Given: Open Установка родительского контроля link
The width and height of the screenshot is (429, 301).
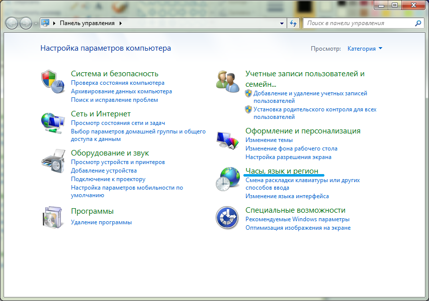Looking at the screenshot, I should pyautogui.click(x=315, y=113).
